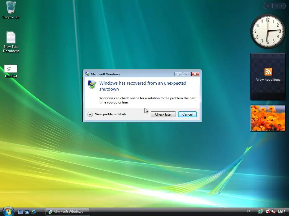Click the network status tray icon
Image resolution: width=289 pixels, height=216 pixels.
pyautogui.click(x=268, y=211)
